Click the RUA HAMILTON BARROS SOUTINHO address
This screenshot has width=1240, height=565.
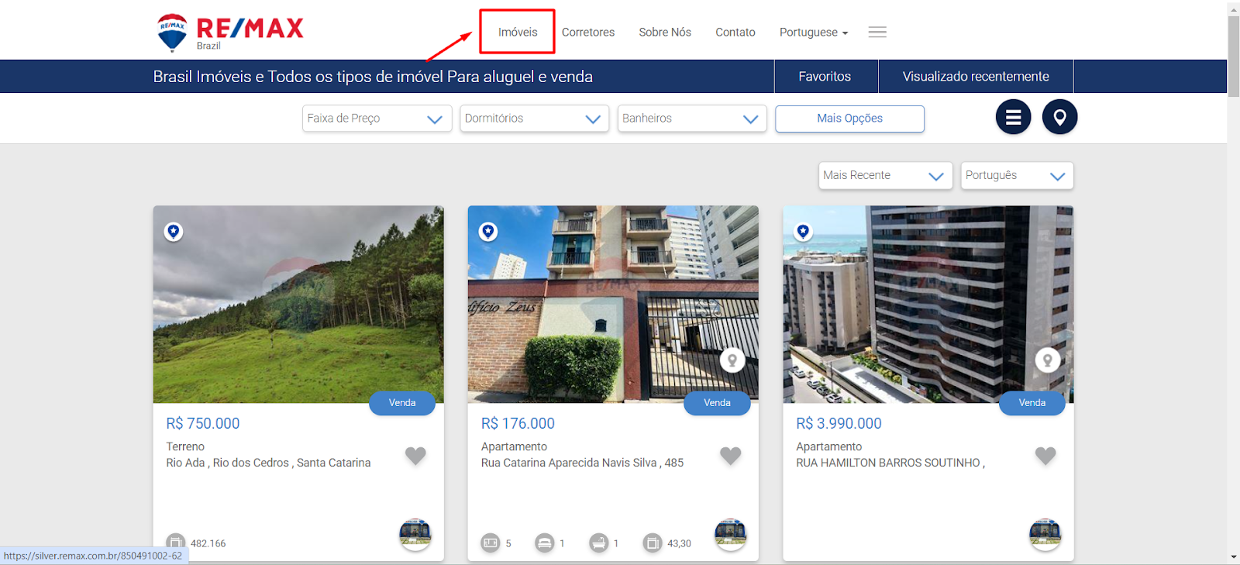[890, 463]
